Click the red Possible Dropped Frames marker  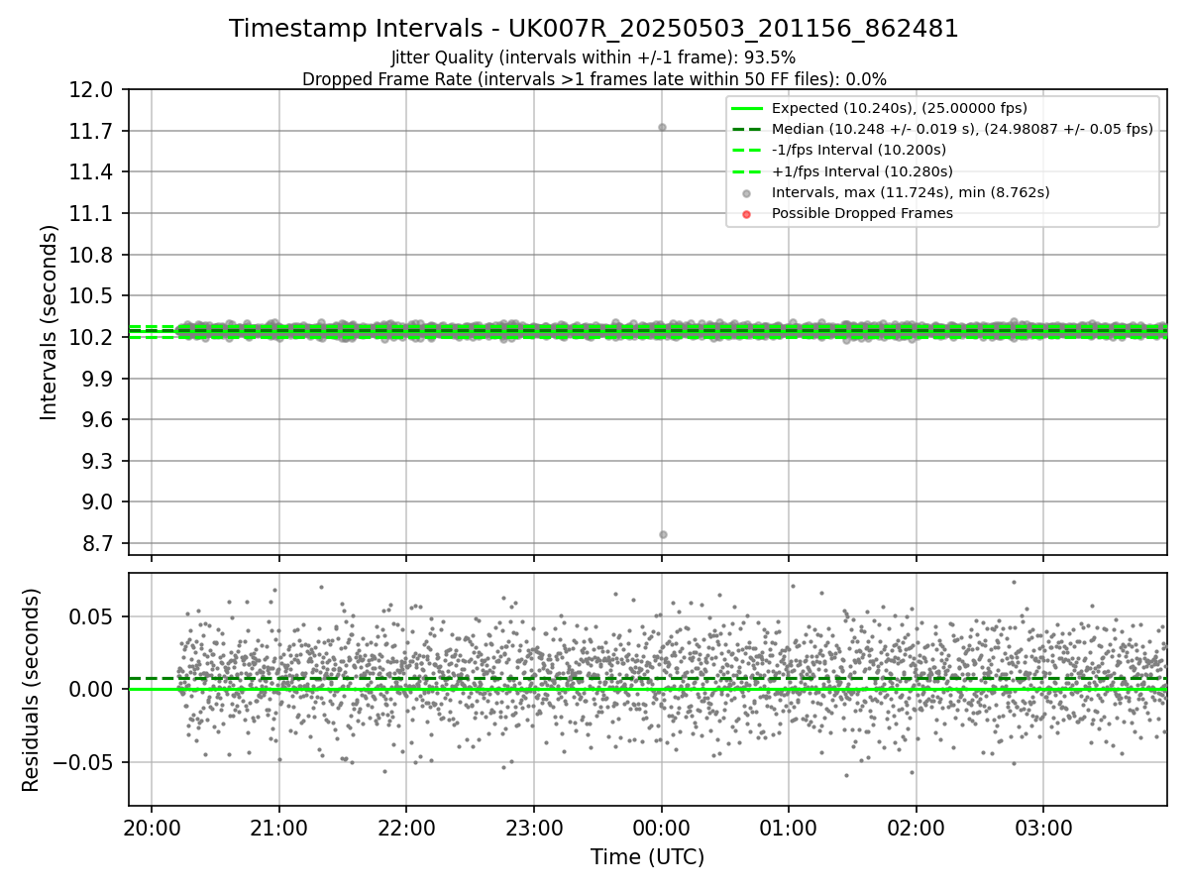(x=747, y=213)
